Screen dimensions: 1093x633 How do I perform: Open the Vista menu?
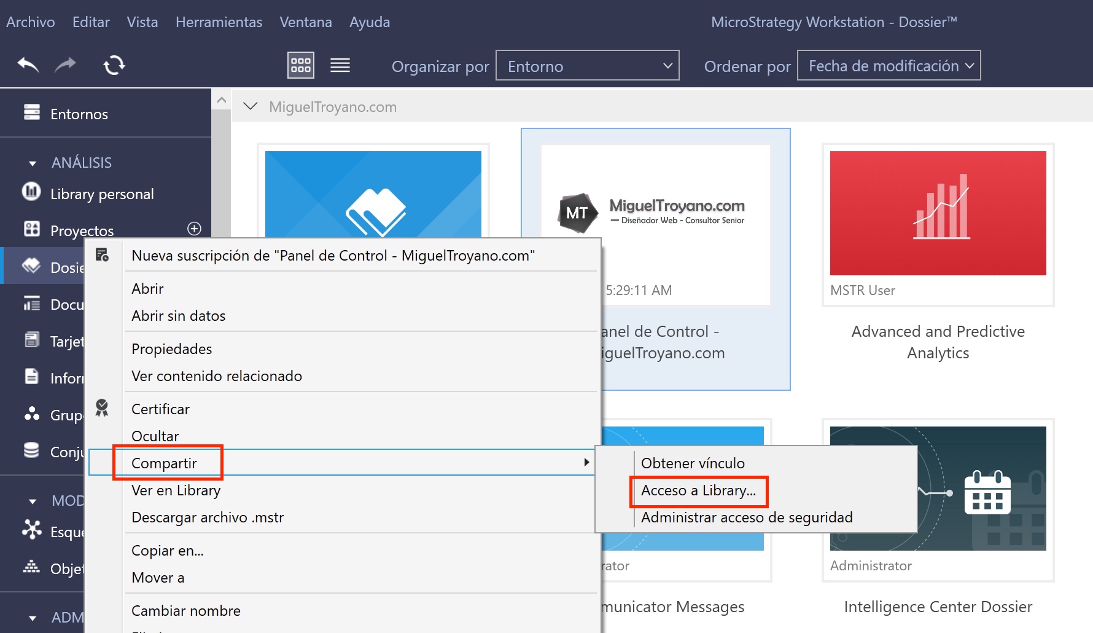click(x=142, y=22)
